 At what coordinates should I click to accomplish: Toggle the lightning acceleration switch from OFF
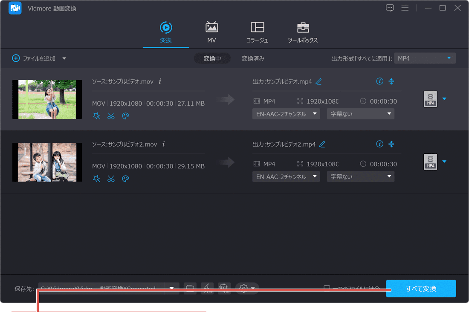pyautogui.click(x=208, y=289)
